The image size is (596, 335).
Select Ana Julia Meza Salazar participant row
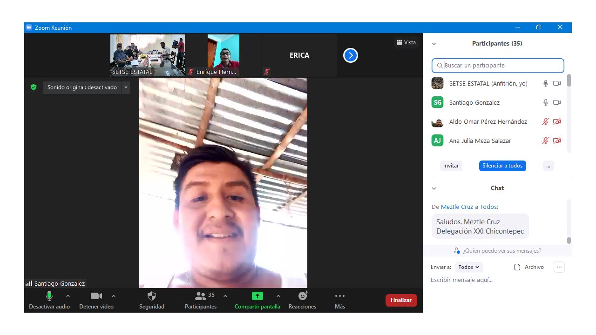pos(496,141)
